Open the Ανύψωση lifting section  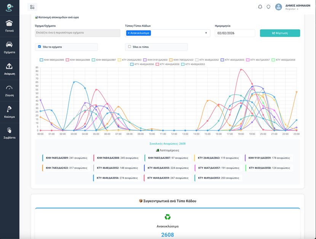click(10, 69)
